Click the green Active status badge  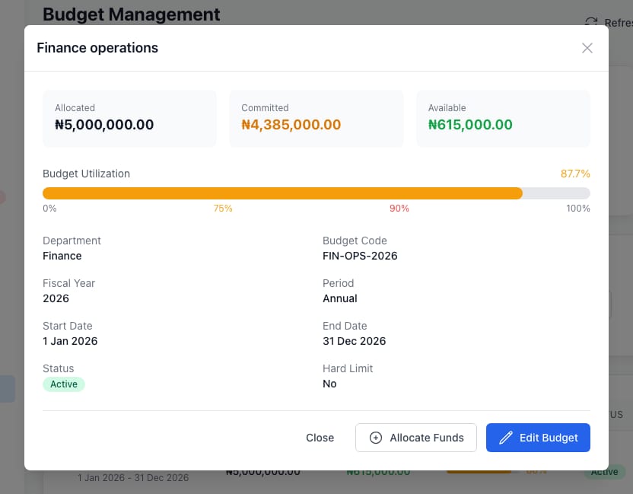(64, 384)
